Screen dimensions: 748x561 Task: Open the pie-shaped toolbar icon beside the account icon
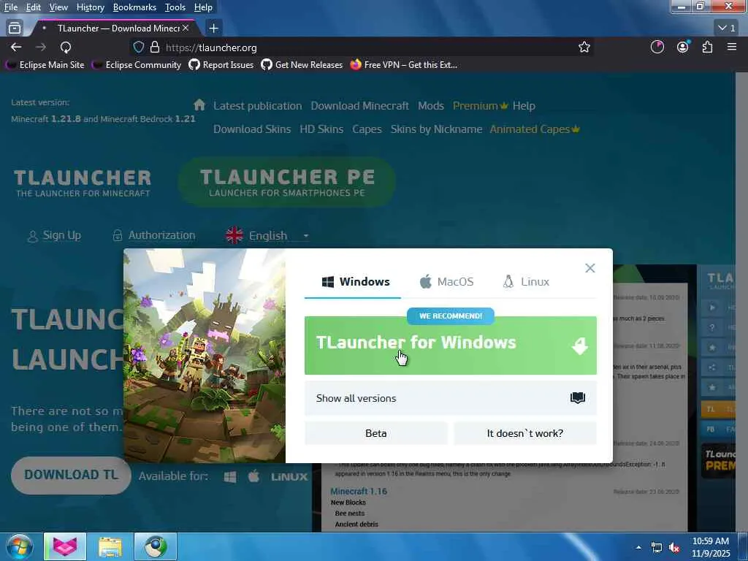657,47
